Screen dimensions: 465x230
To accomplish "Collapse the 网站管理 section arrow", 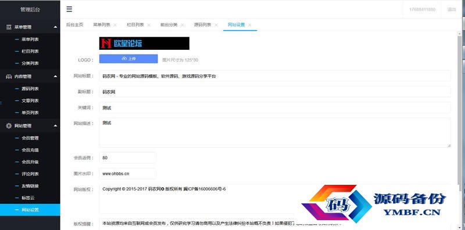I will click(x=55, y=126).
